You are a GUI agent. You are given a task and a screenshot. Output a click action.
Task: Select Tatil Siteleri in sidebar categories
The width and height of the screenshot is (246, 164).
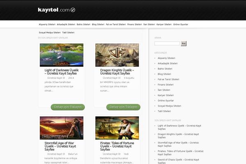click(x=164, y=111)
